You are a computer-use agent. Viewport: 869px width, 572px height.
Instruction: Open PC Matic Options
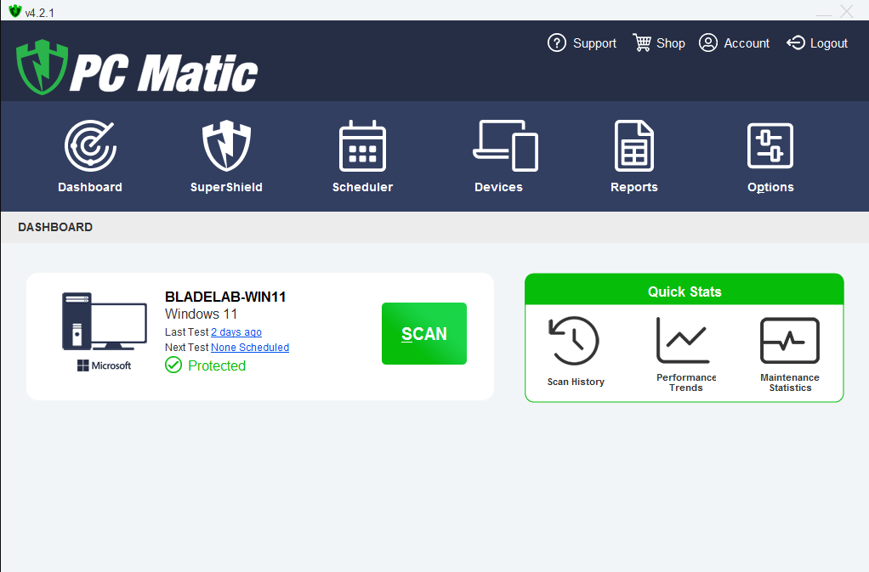click(770, 156)
